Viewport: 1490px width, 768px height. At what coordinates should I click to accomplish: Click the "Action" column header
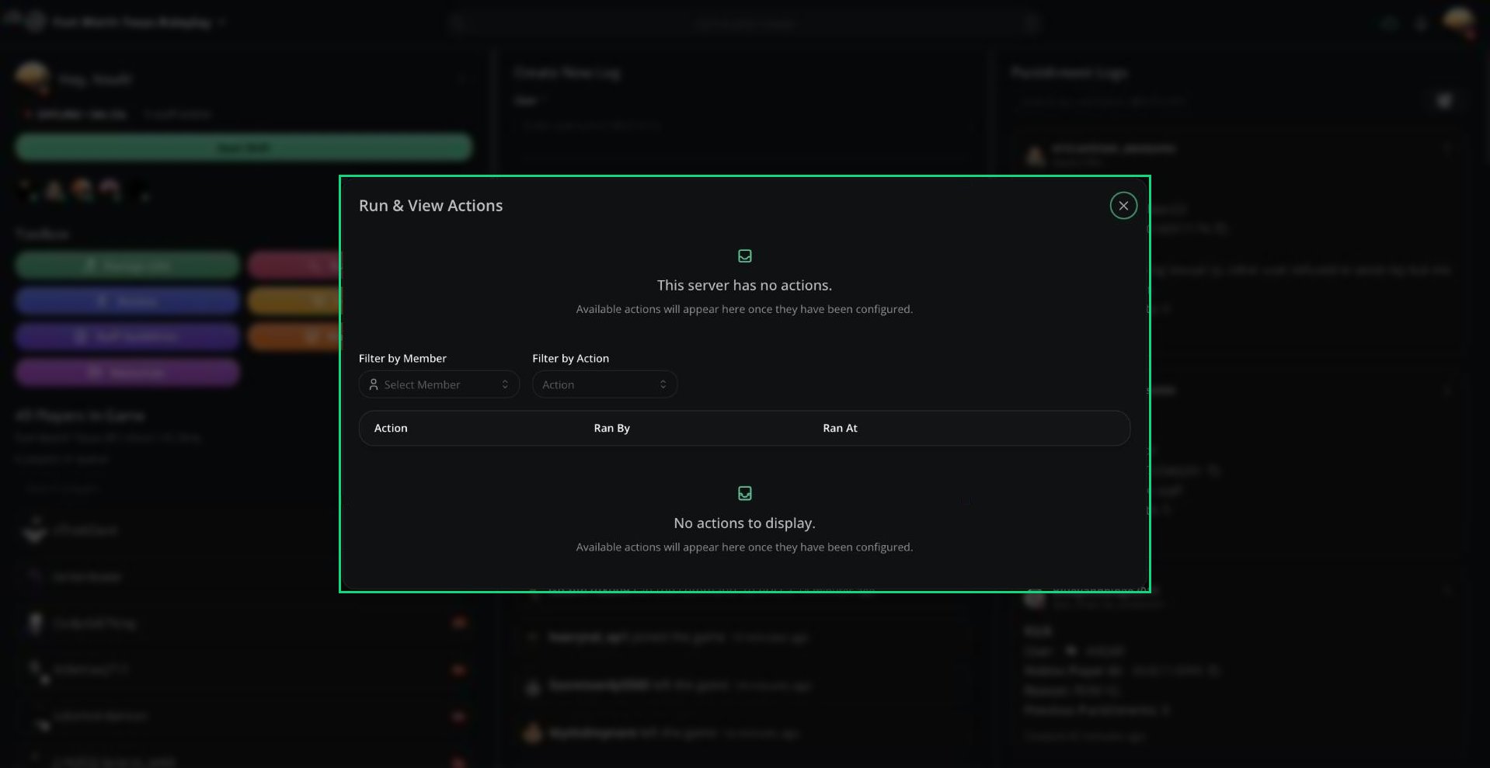pyautogui.click(x=391, y=428)
